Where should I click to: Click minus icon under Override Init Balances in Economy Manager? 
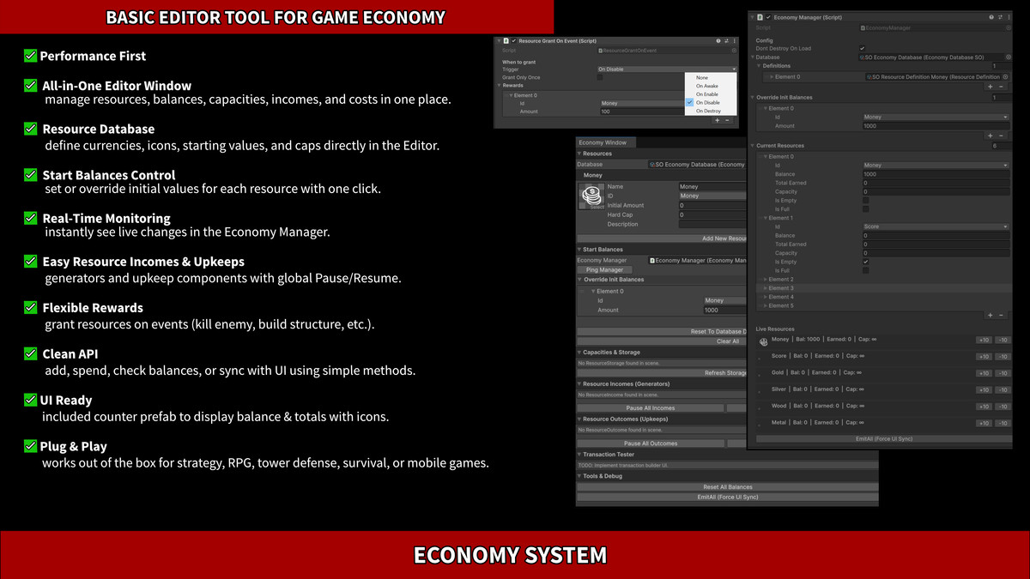click(x=1000, y=136)
